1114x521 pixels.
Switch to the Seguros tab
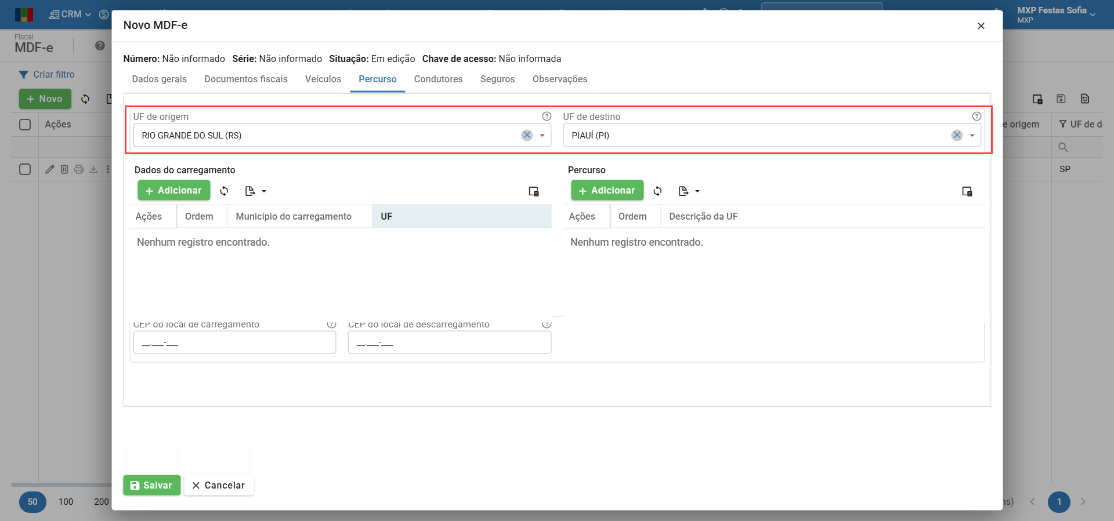pyautogui.click(x=498, y=79)
